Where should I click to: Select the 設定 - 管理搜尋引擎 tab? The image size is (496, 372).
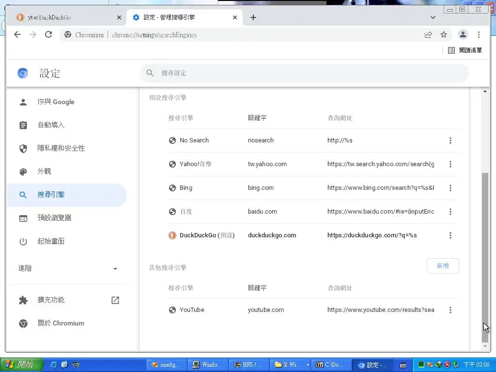[x=184, y=17]
